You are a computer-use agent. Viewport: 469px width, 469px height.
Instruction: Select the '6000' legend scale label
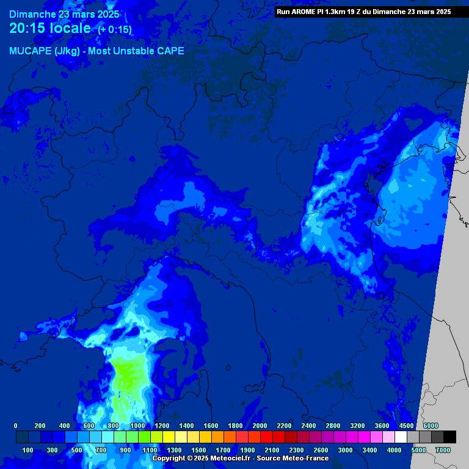click(x=431, y=426)
